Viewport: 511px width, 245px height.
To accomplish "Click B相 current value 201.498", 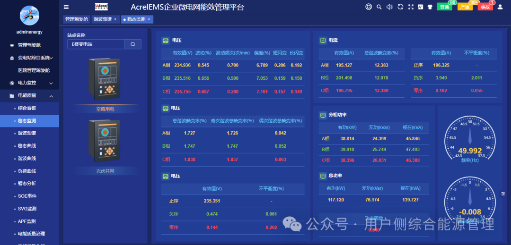I will coord(344,78).
